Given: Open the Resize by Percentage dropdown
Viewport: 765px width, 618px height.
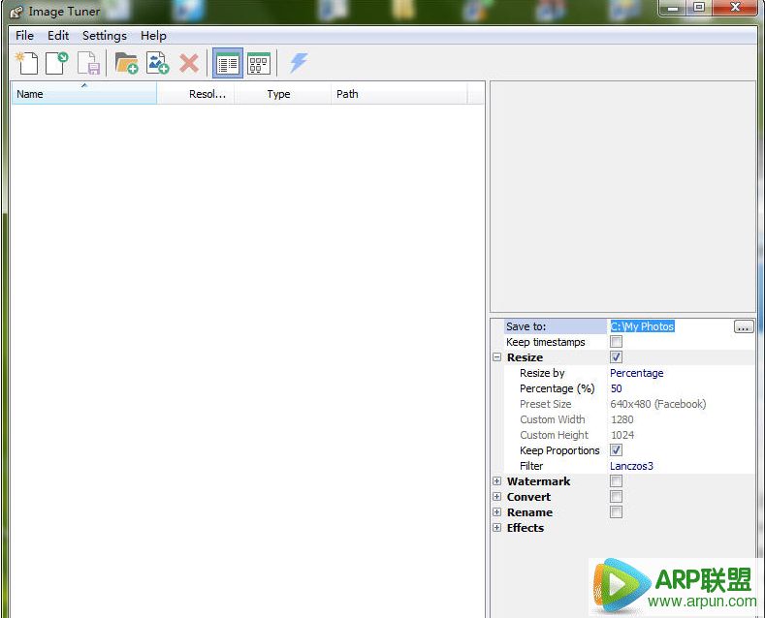Looking at the screenshot, I should click(x=681, y=373).
